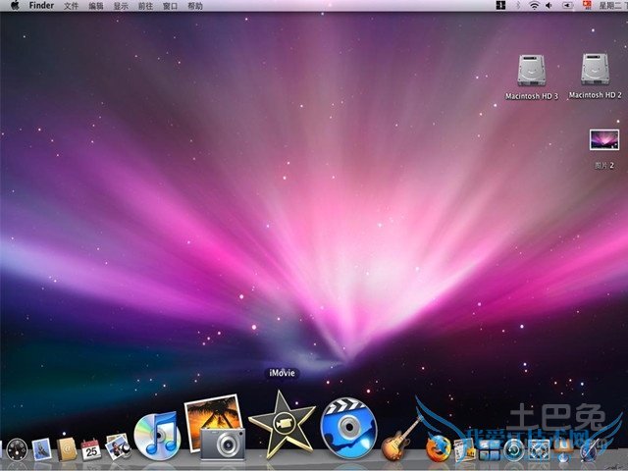Open the 显示 menu
628x471 pixels.
(x=121, y=6)
